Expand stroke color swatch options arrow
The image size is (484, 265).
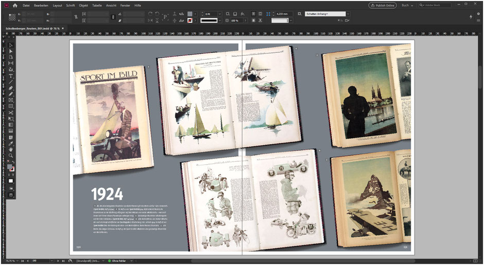195,21
